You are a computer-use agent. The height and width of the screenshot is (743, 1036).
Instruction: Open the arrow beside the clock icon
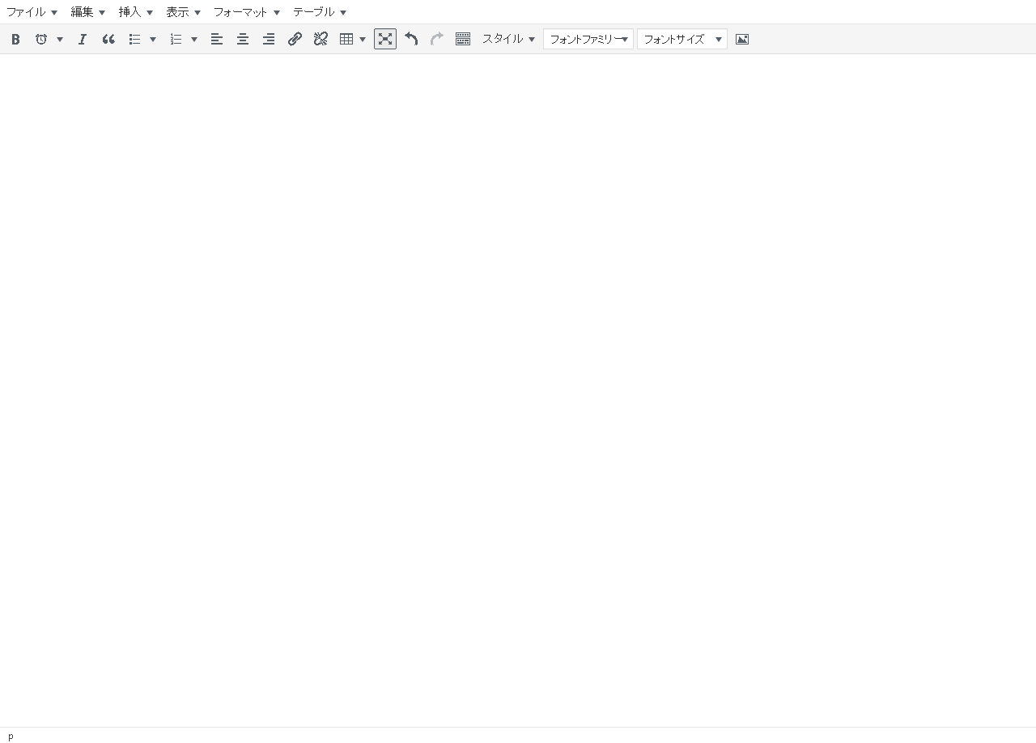click(x=60, y=39)
